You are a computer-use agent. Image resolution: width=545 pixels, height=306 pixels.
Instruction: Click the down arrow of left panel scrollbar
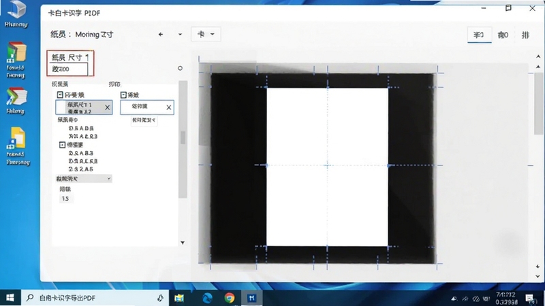(183, 243)
